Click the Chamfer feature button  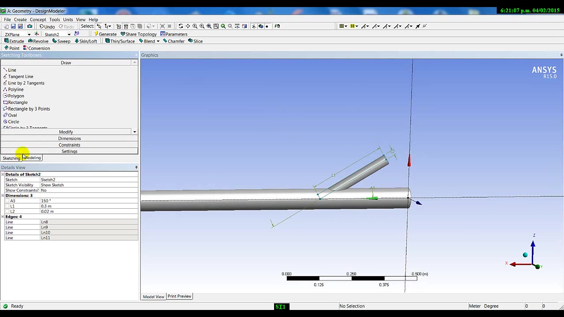174,41
